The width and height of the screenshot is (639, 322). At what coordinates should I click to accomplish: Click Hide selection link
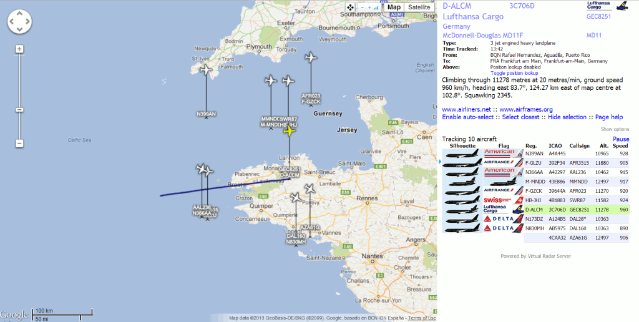pyautogui.click(x=567, y=117)
